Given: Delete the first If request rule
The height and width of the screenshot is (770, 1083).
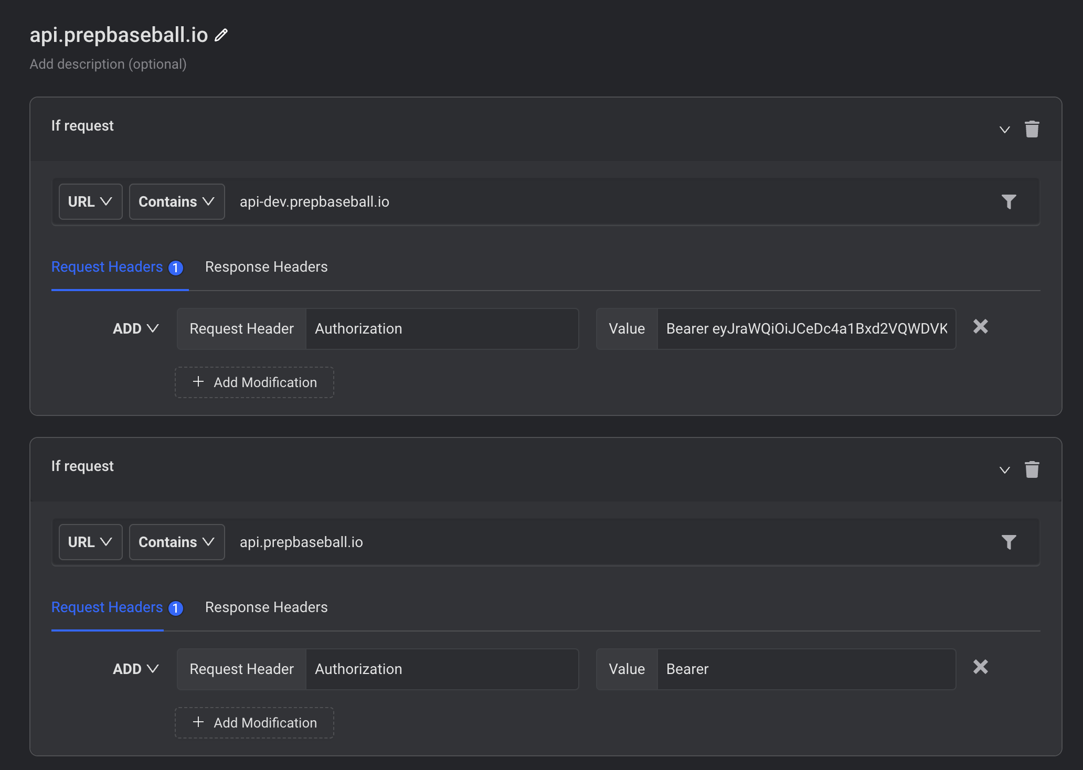Looking at the screenshot, I should click(x=1032, y=129).
